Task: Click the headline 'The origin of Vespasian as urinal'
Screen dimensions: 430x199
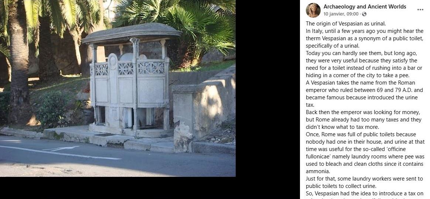Action: pos(346,24)
